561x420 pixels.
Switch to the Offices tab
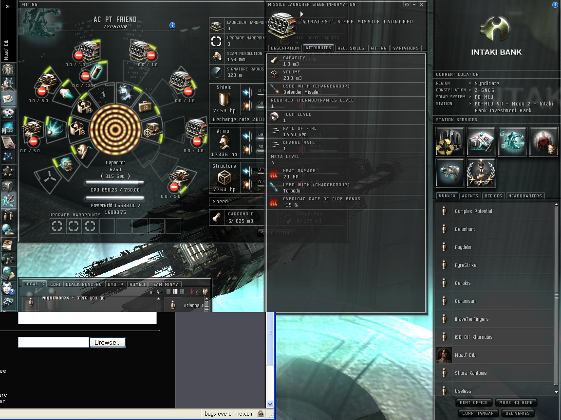(493, 196)
